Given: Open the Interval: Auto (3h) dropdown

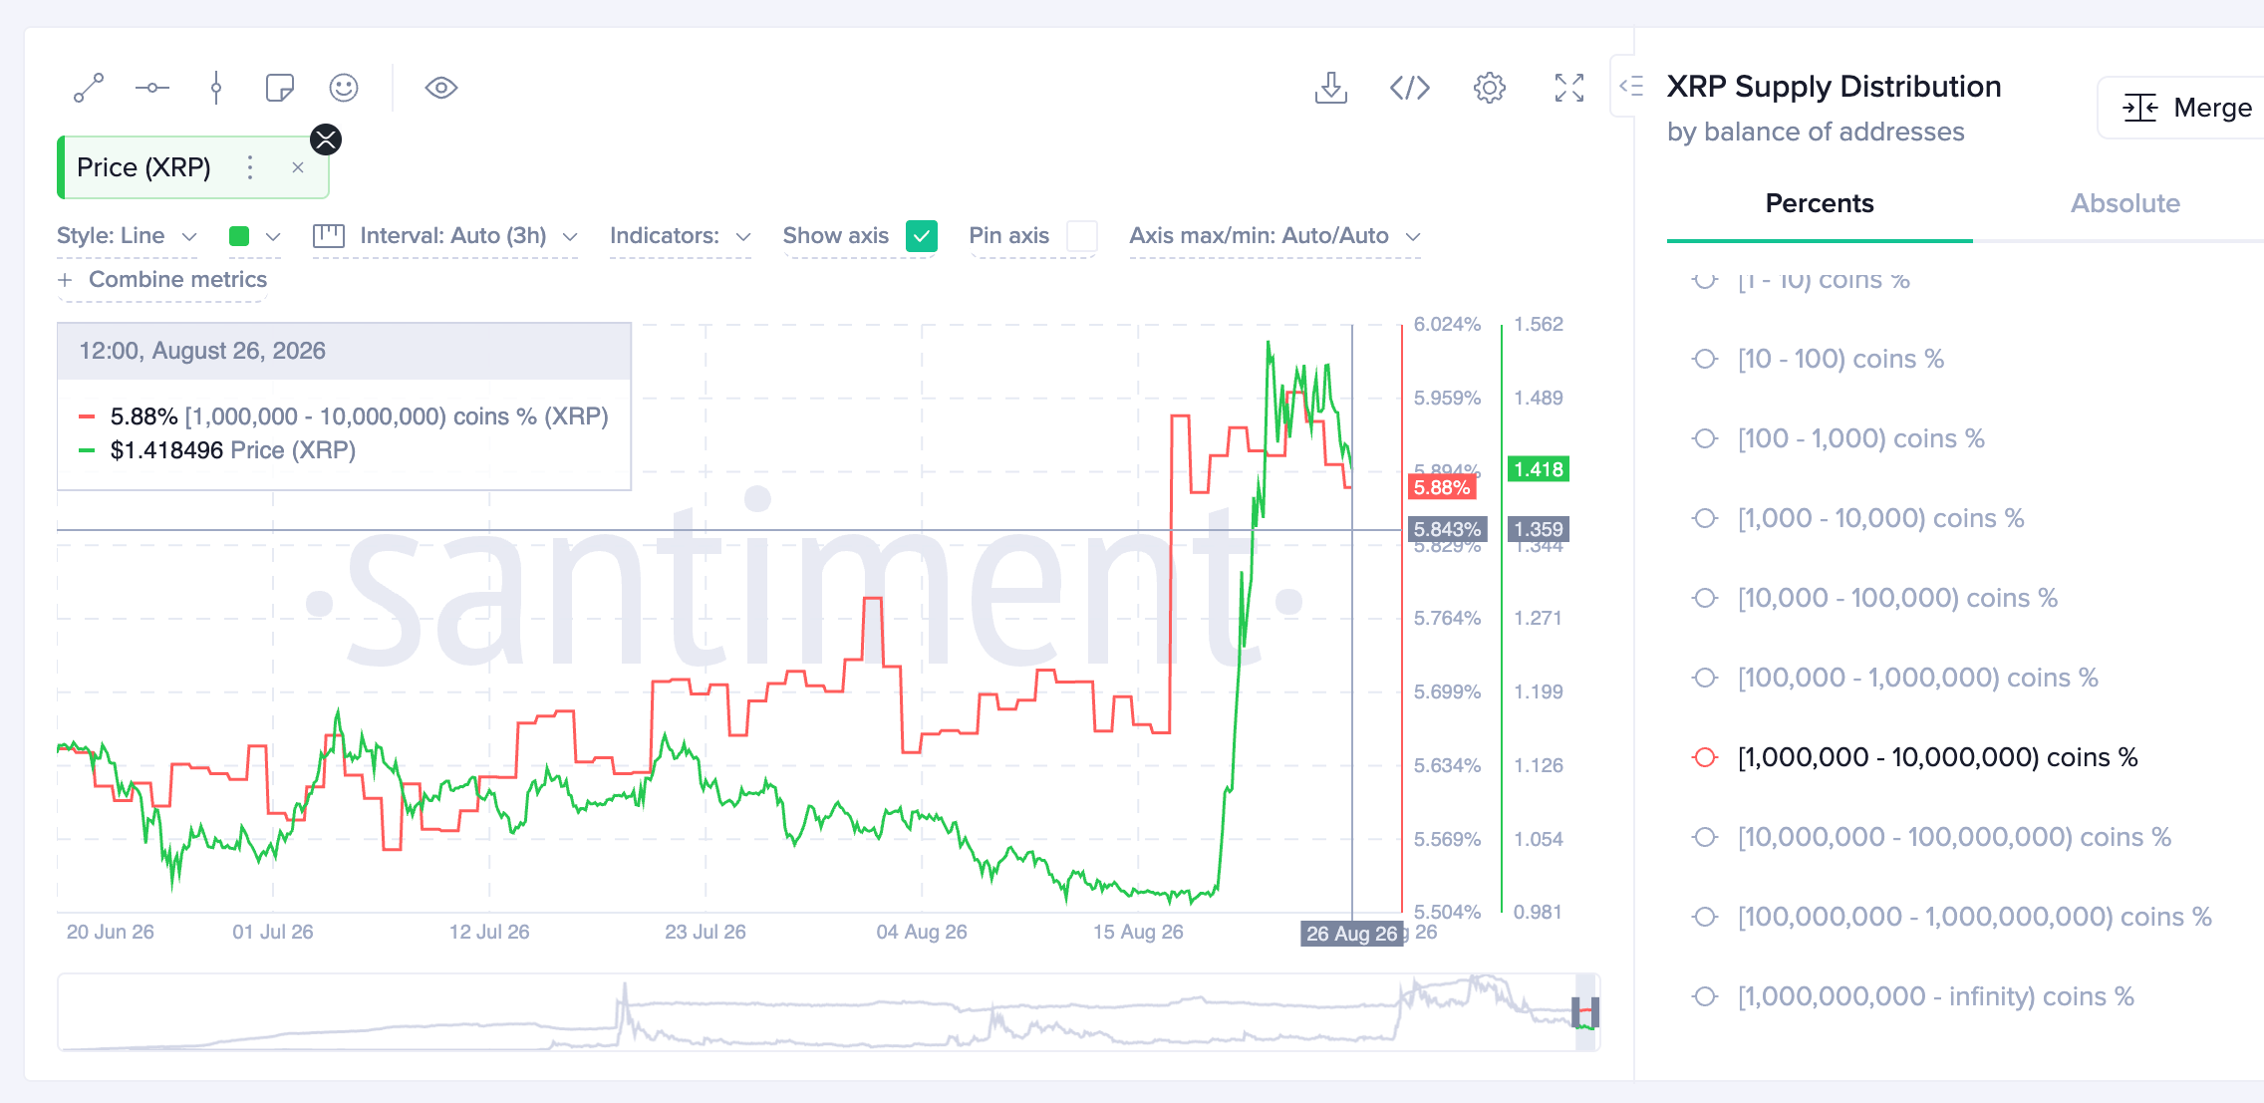Looking at the screenshot, I should pyautogui.click(x=445, y=236).
